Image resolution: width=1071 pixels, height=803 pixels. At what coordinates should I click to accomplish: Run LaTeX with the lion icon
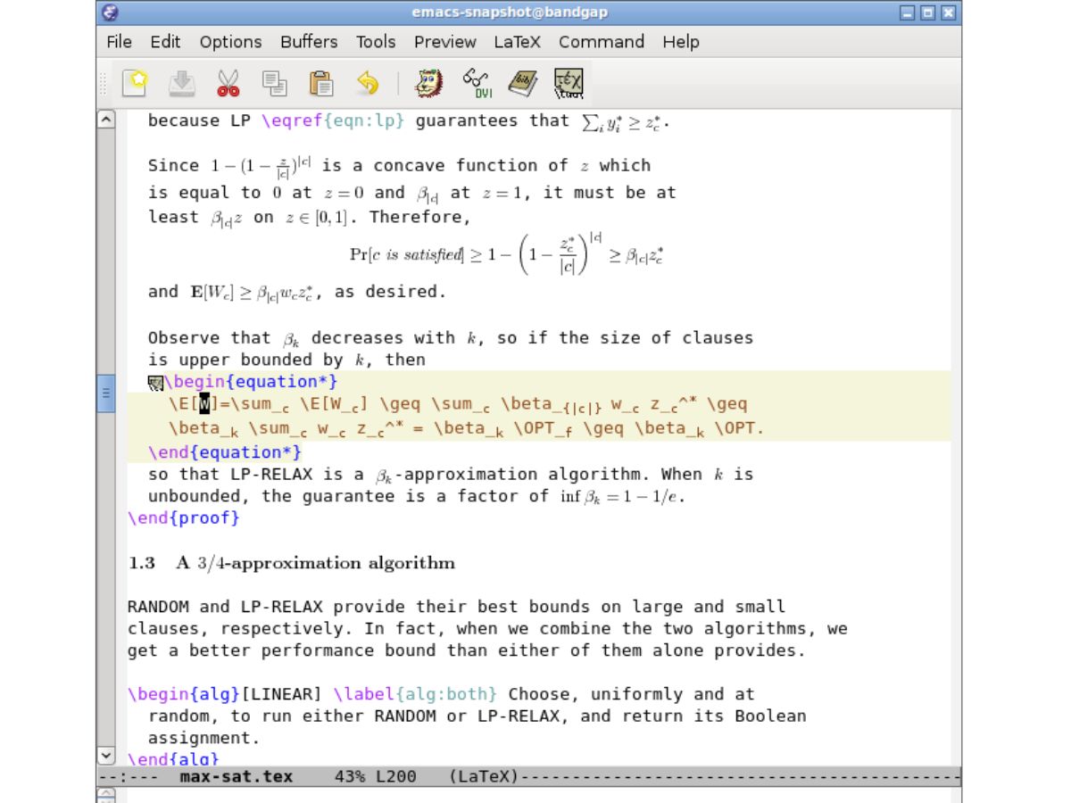click(x=429, y=83)
